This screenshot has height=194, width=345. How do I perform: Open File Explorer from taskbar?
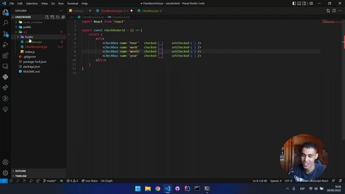click(x=148, y=189)
